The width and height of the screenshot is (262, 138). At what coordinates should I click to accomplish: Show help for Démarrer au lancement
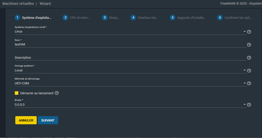tap(57, 93)
